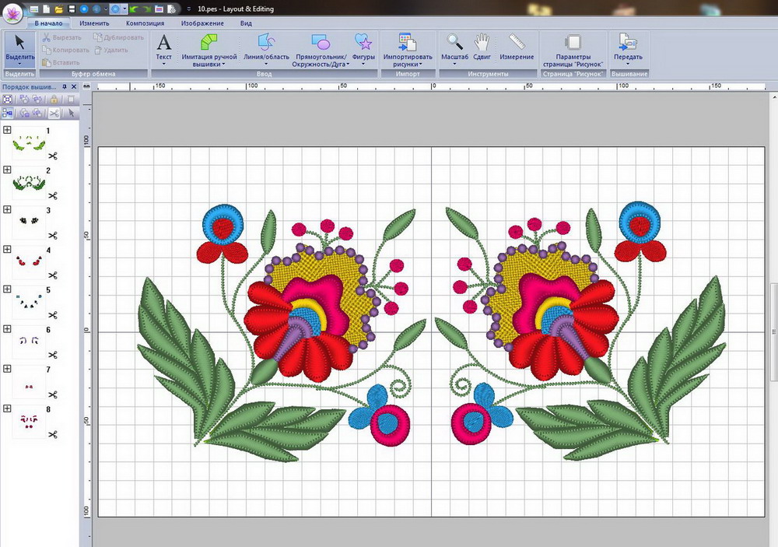The image size is (778, 547).
Task: Open the Композиция ribbon tab
Action: (145, 23)
